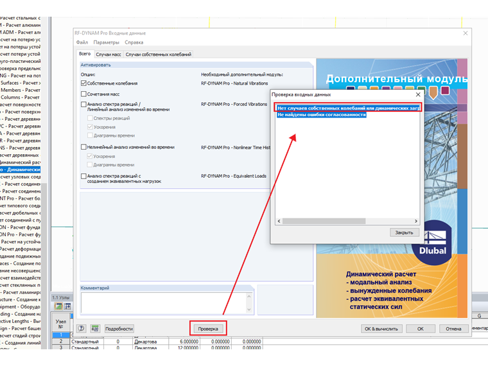488x366 pixels.
Task: Click the Проверка button
Action: coord(208,329)
